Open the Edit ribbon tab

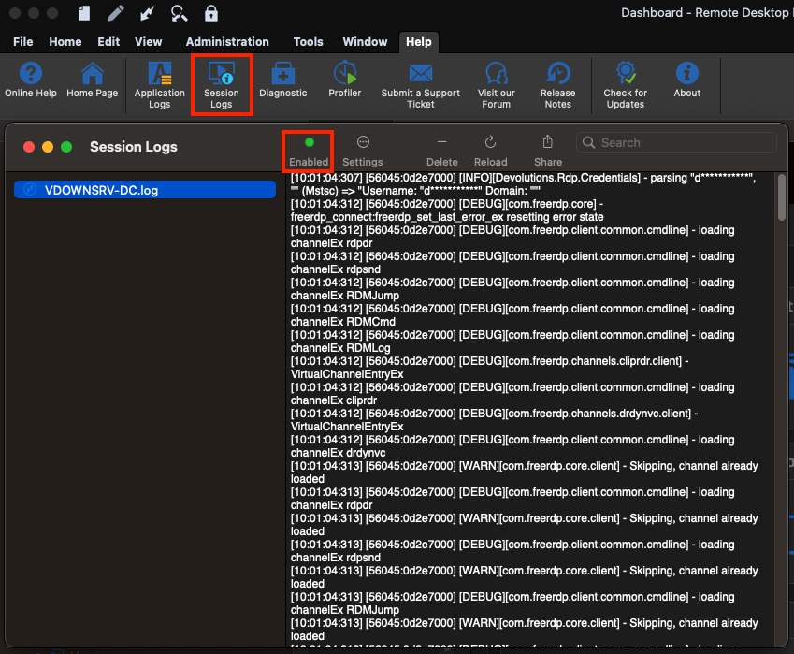tap(108, 42)
